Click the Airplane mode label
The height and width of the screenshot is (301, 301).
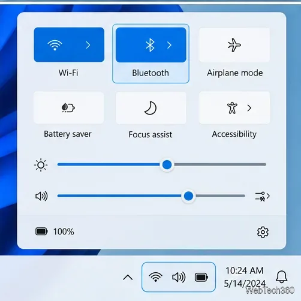235,73
